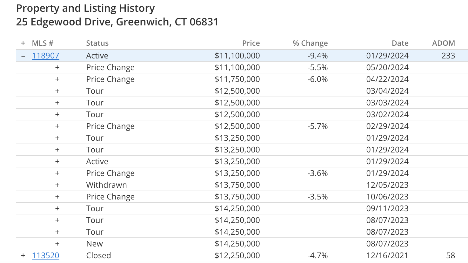Open MLS listing 118907 link

[x=45, y=56]
